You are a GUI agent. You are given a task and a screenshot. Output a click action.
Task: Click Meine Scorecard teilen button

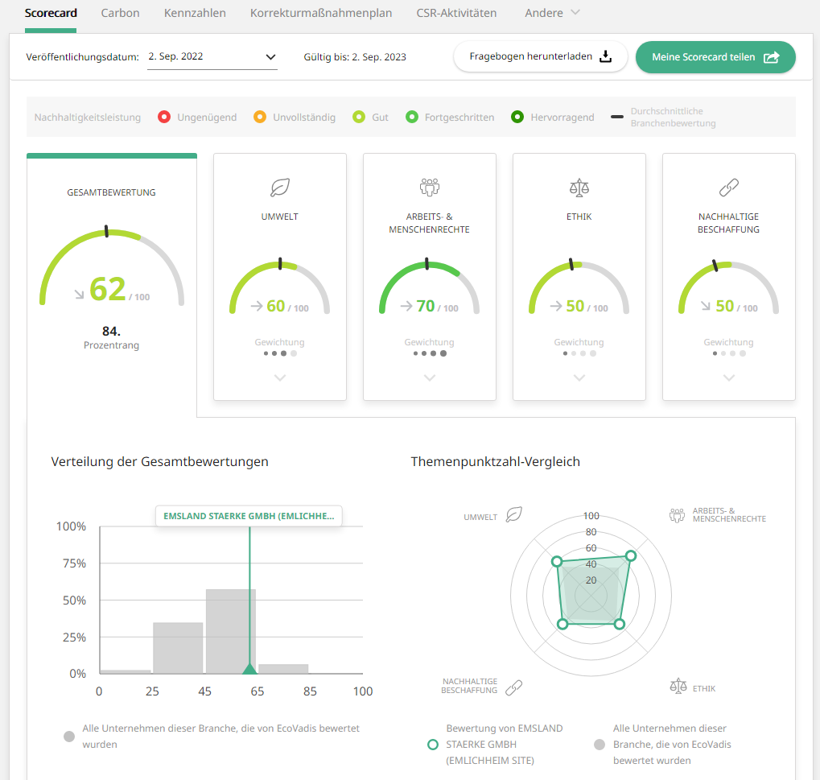(715, 57)
